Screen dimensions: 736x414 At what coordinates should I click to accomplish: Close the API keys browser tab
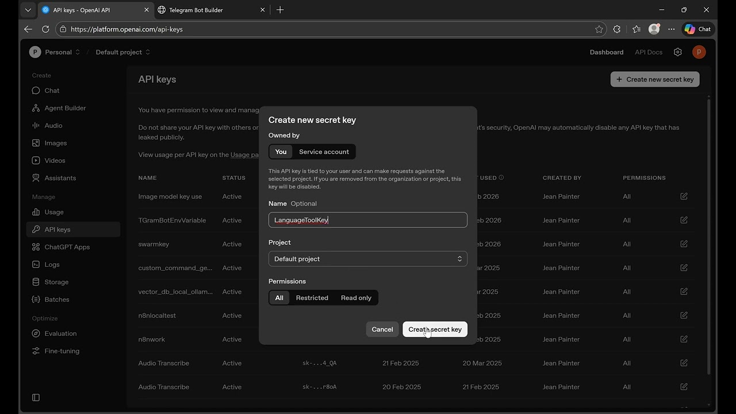(x=147, y=10)
